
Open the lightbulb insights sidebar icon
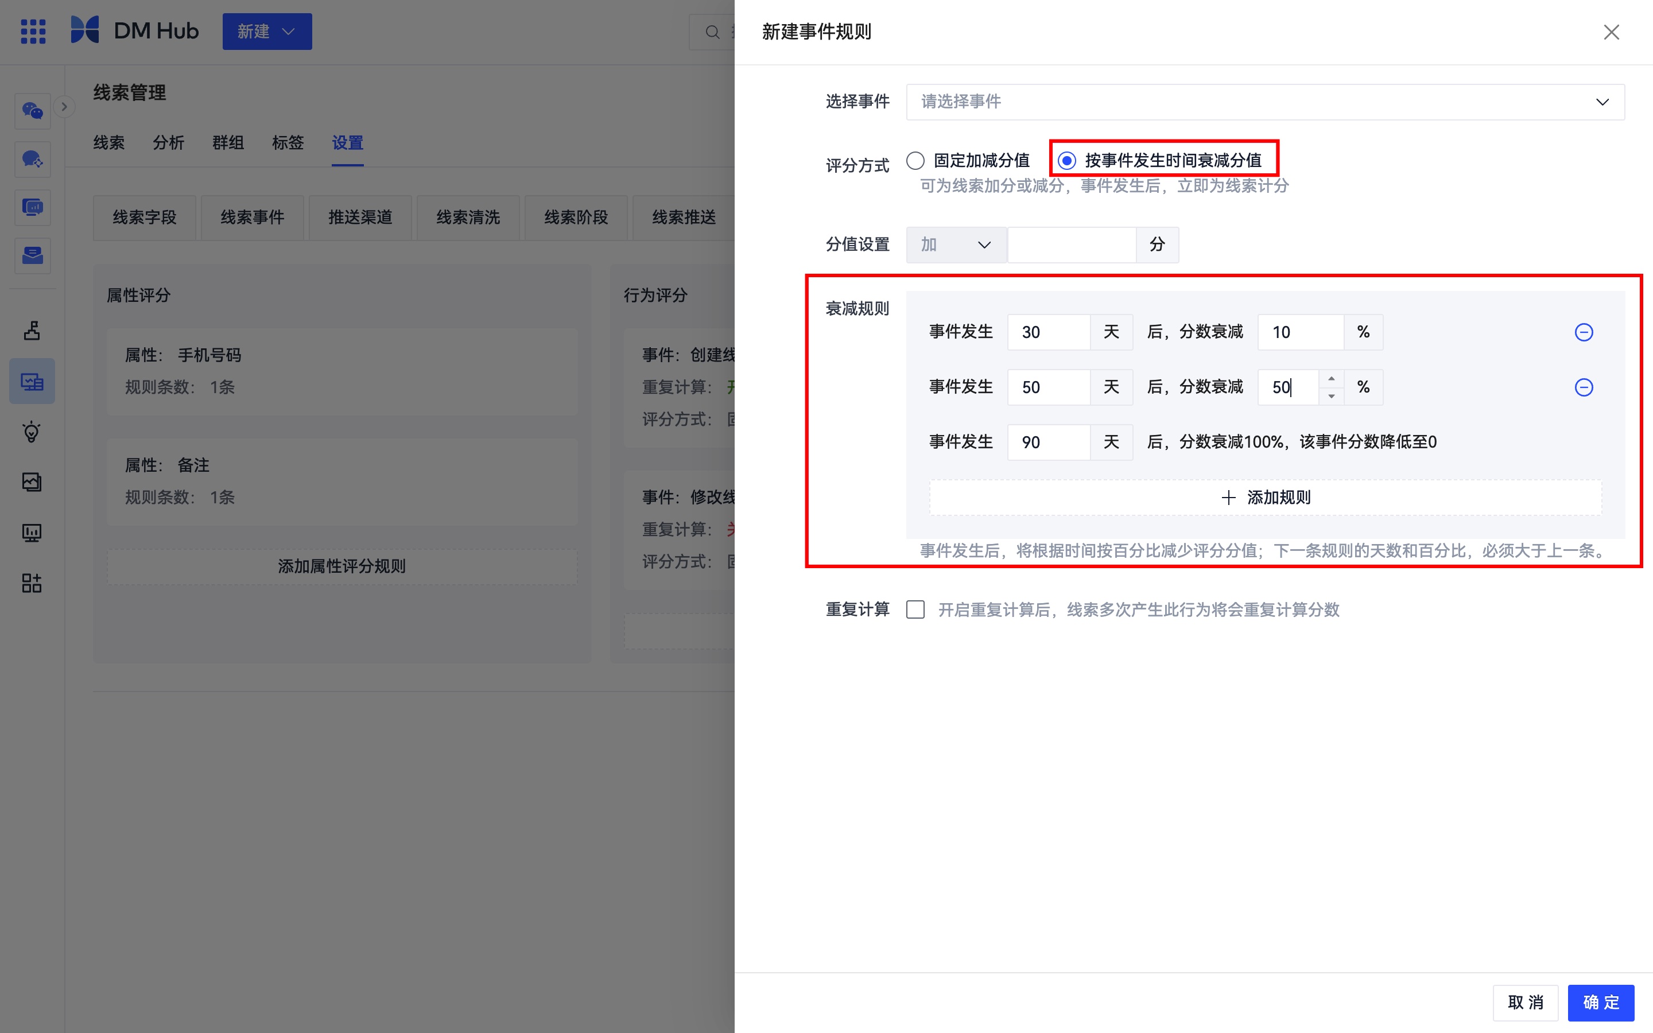[32, 432]
